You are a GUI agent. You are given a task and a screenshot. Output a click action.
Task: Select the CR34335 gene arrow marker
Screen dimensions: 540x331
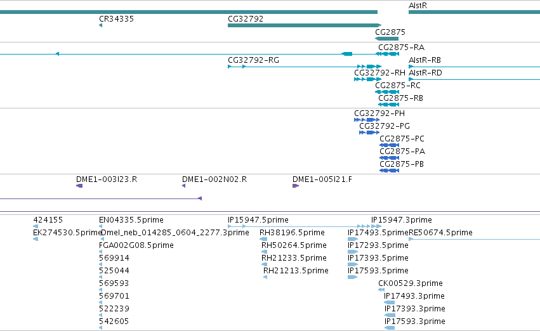[100, 25]
